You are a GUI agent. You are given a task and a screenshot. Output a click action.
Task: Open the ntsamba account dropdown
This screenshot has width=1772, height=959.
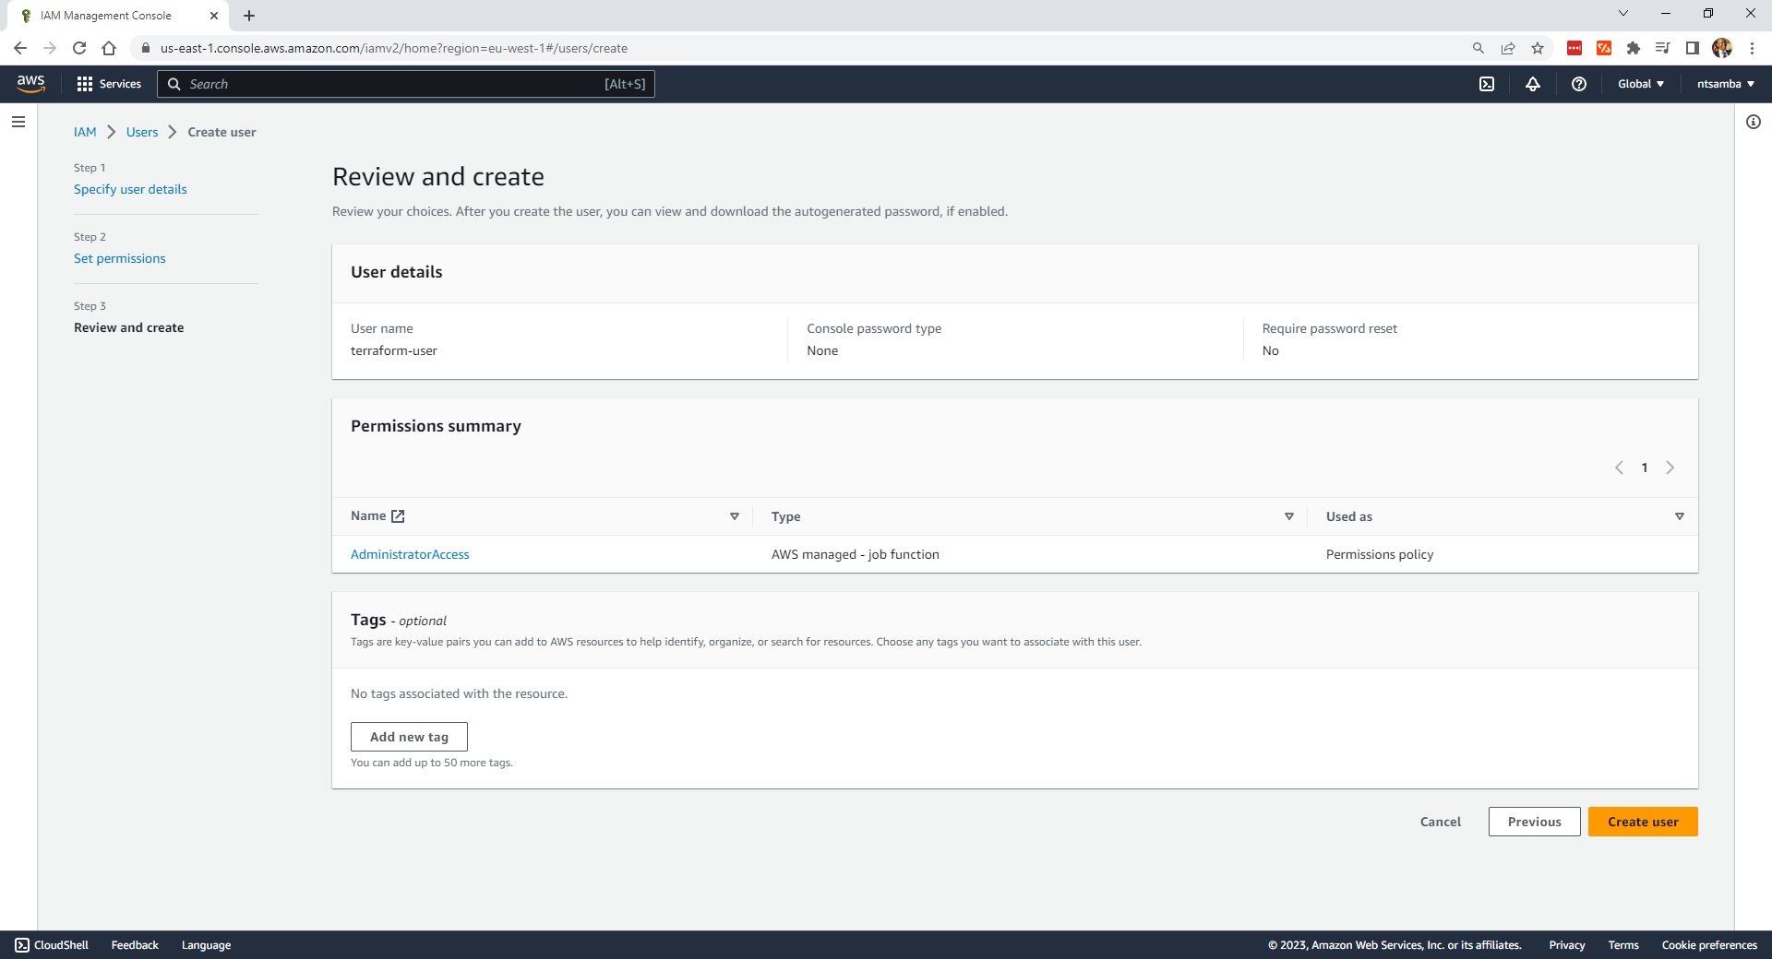pos(1725,84)
